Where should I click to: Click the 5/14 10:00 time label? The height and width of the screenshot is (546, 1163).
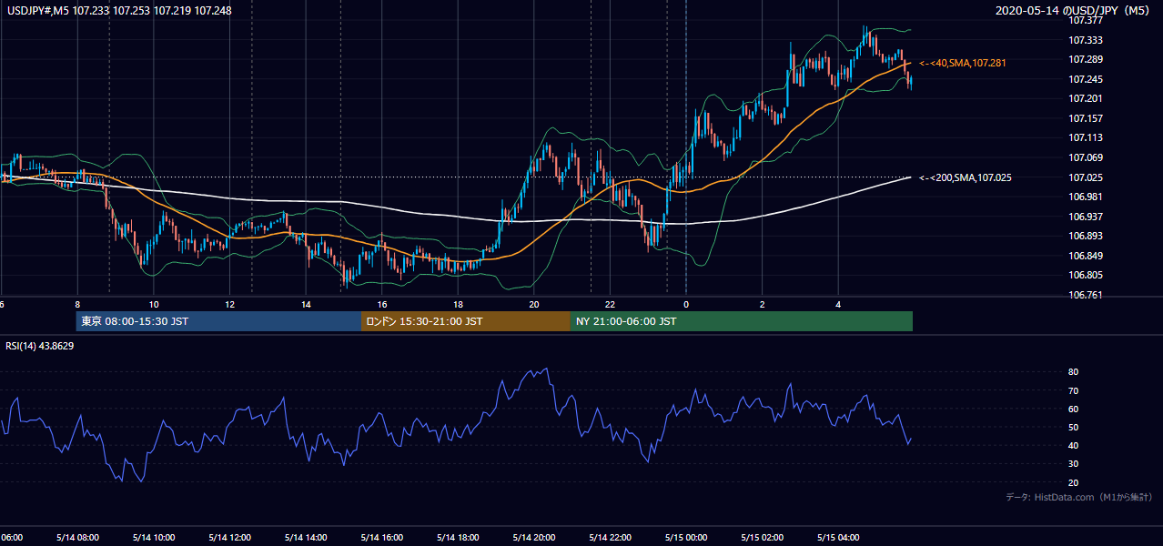154,537
